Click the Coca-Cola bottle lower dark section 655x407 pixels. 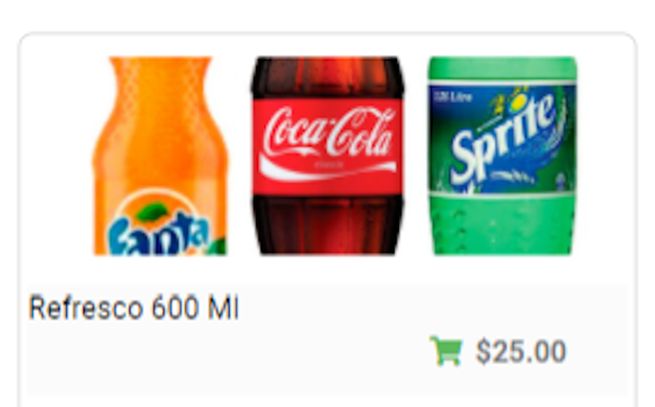327,225
